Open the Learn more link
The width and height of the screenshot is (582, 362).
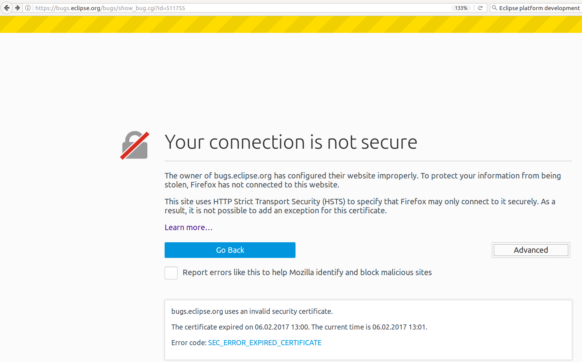tap(189, 227)
